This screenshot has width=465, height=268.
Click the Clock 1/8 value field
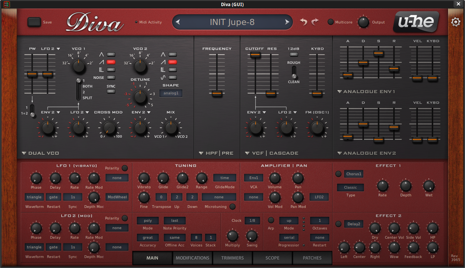(252, 221)
